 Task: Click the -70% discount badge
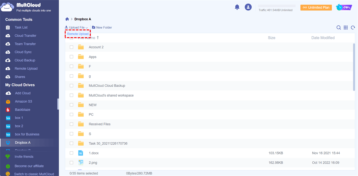(x=344, y=7)
